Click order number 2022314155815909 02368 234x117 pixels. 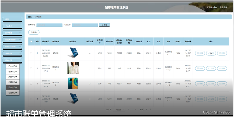[46, 53]
